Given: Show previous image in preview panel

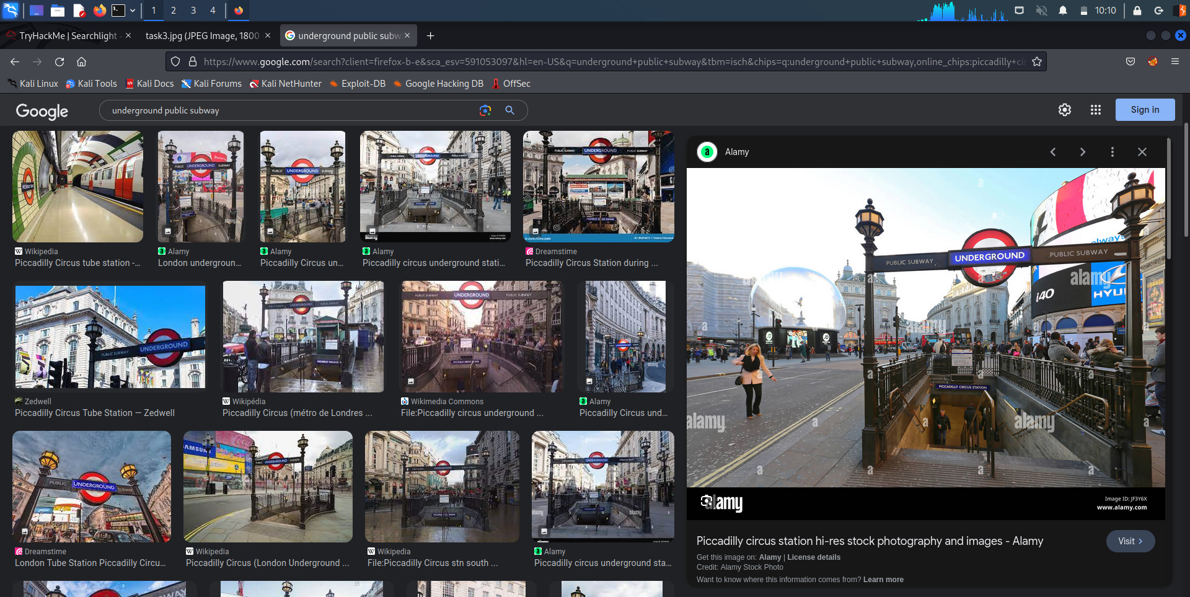Looking at the screenshot, I should click(1052, 152).
